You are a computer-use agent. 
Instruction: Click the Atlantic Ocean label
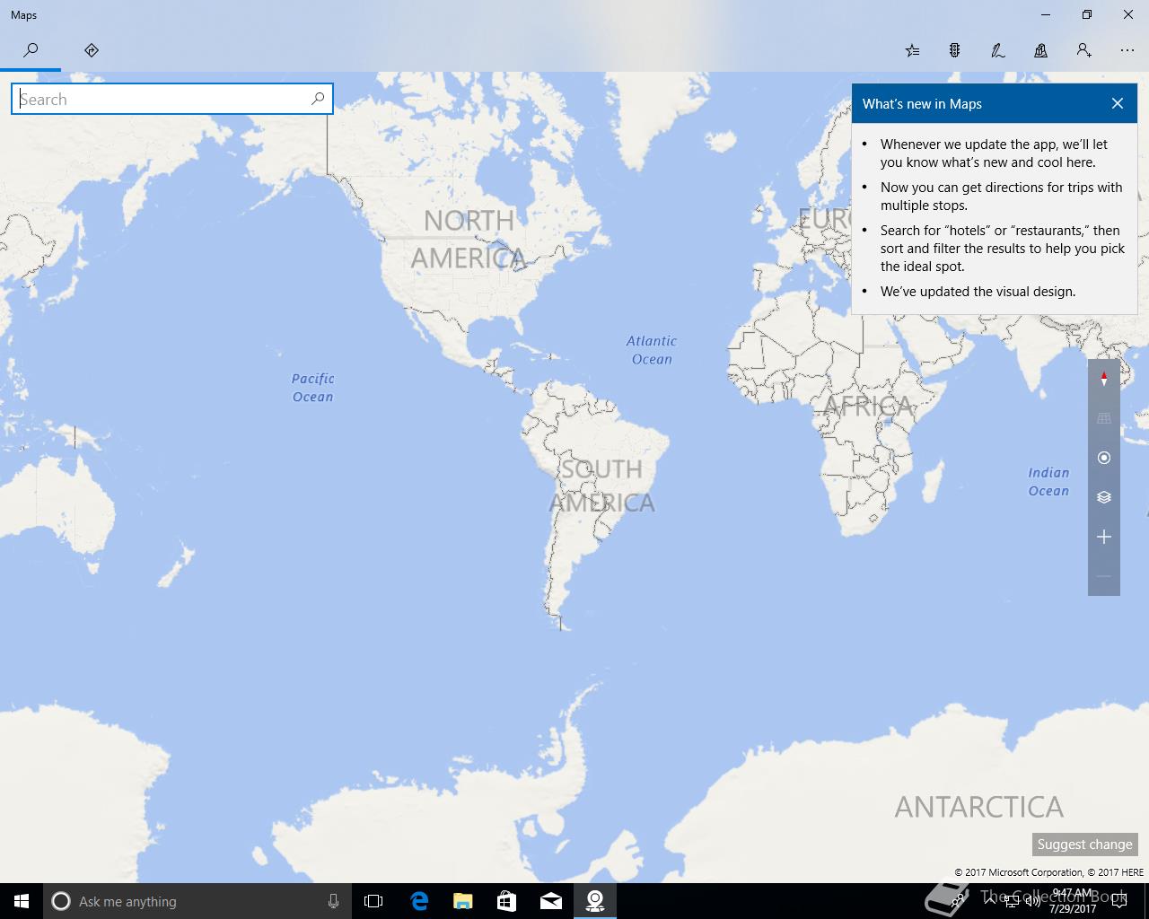652,350
